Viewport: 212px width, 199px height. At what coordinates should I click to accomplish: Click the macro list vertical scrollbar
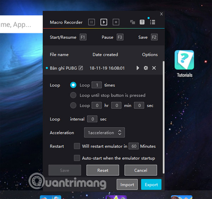tap(164, 117)
